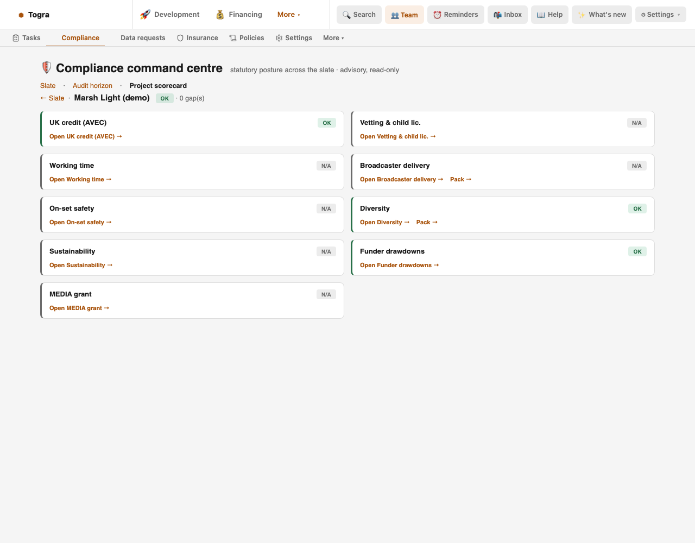Viewport: 695px width, 543px height.
Task: Open the Development rocket menu
Action: 169,15
